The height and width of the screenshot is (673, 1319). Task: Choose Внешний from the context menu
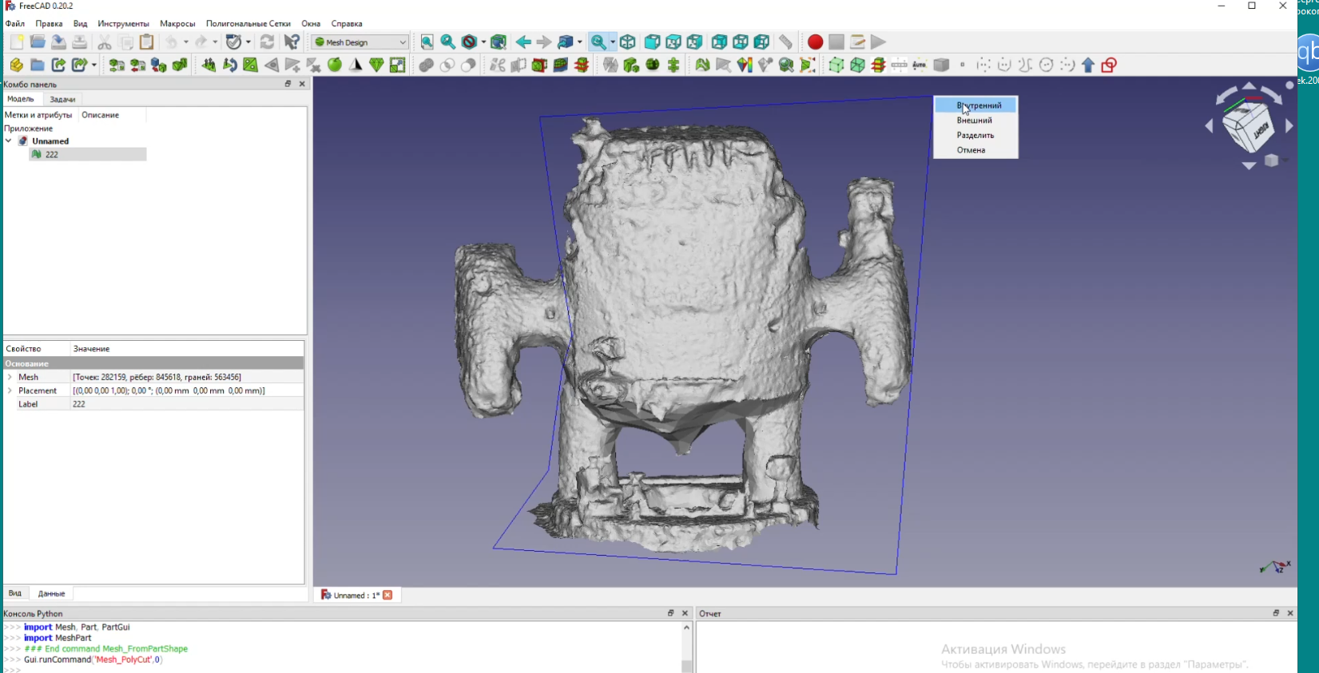point(974,121)
